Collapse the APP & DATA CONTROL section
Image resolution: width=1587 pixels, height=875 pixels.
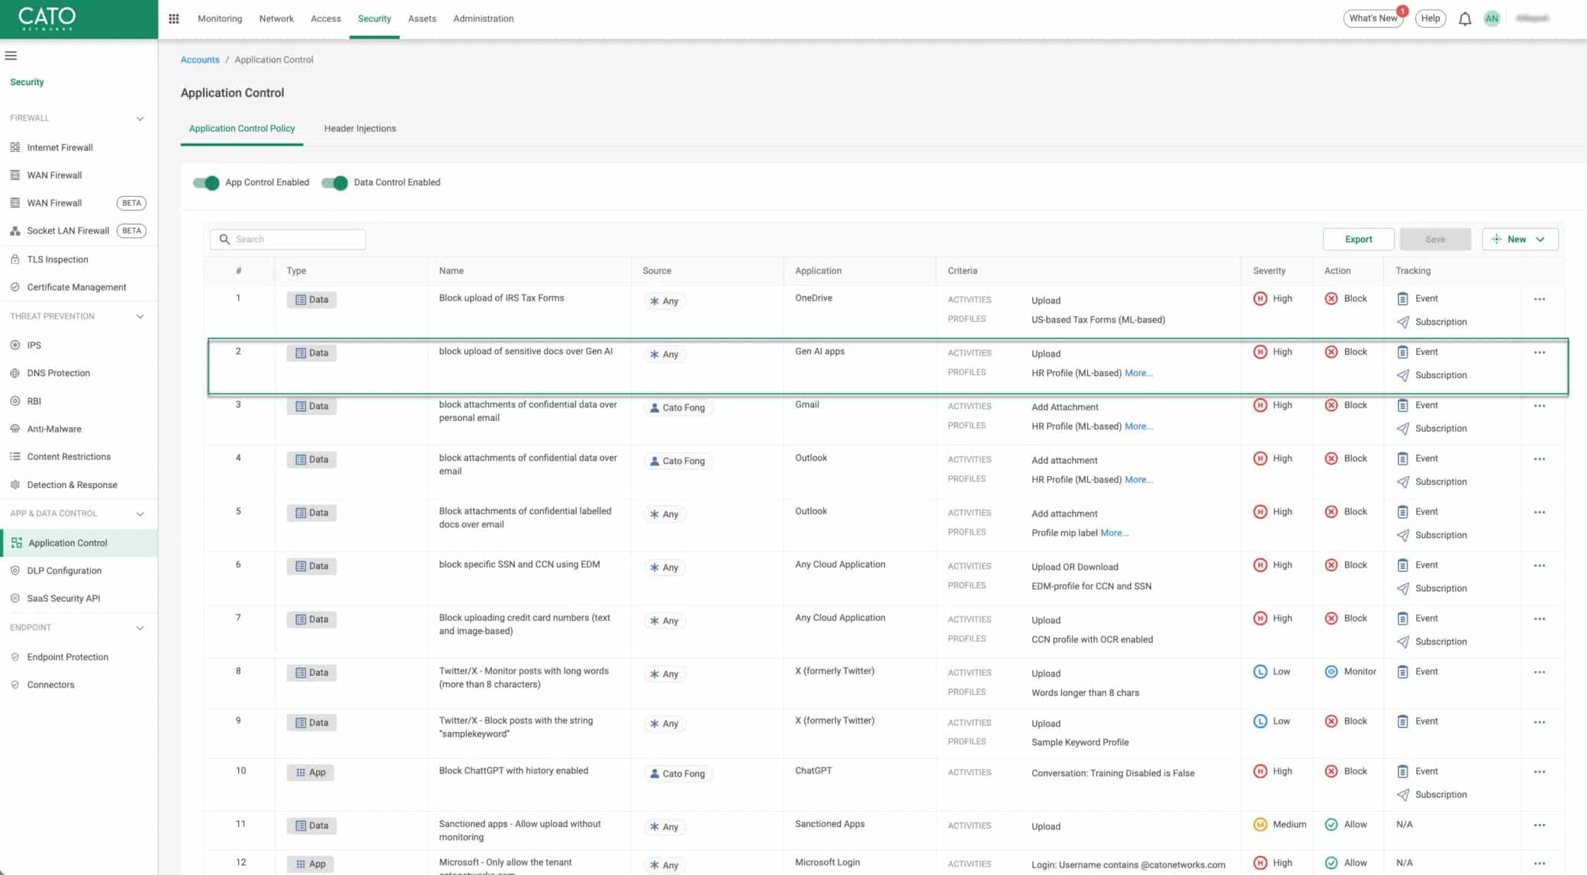[x=140, y=514]
